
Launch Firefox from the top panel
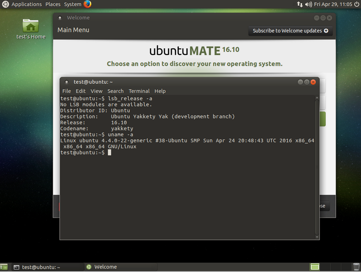tap(88, 4)
